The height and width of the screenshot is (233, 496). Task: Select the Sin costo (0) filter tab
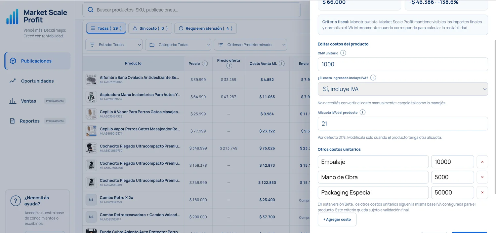[150, 28]
